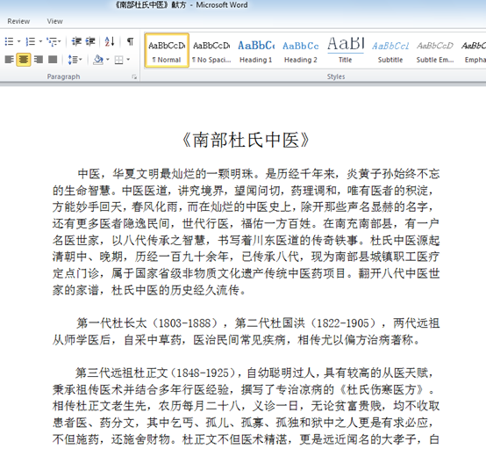This screenshot has width=486, height=449.
Task: Click the Borders icon
Action: 119,60
